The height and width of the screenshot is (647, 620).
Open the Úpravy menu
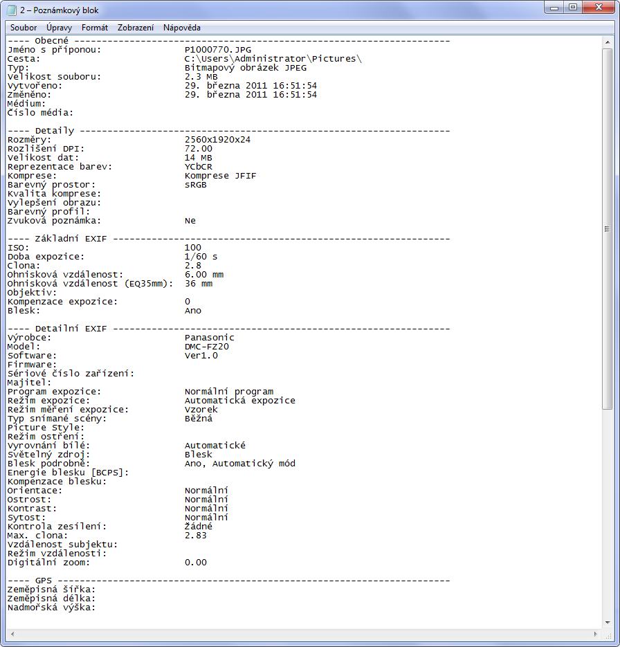click(x=59, y=28)
